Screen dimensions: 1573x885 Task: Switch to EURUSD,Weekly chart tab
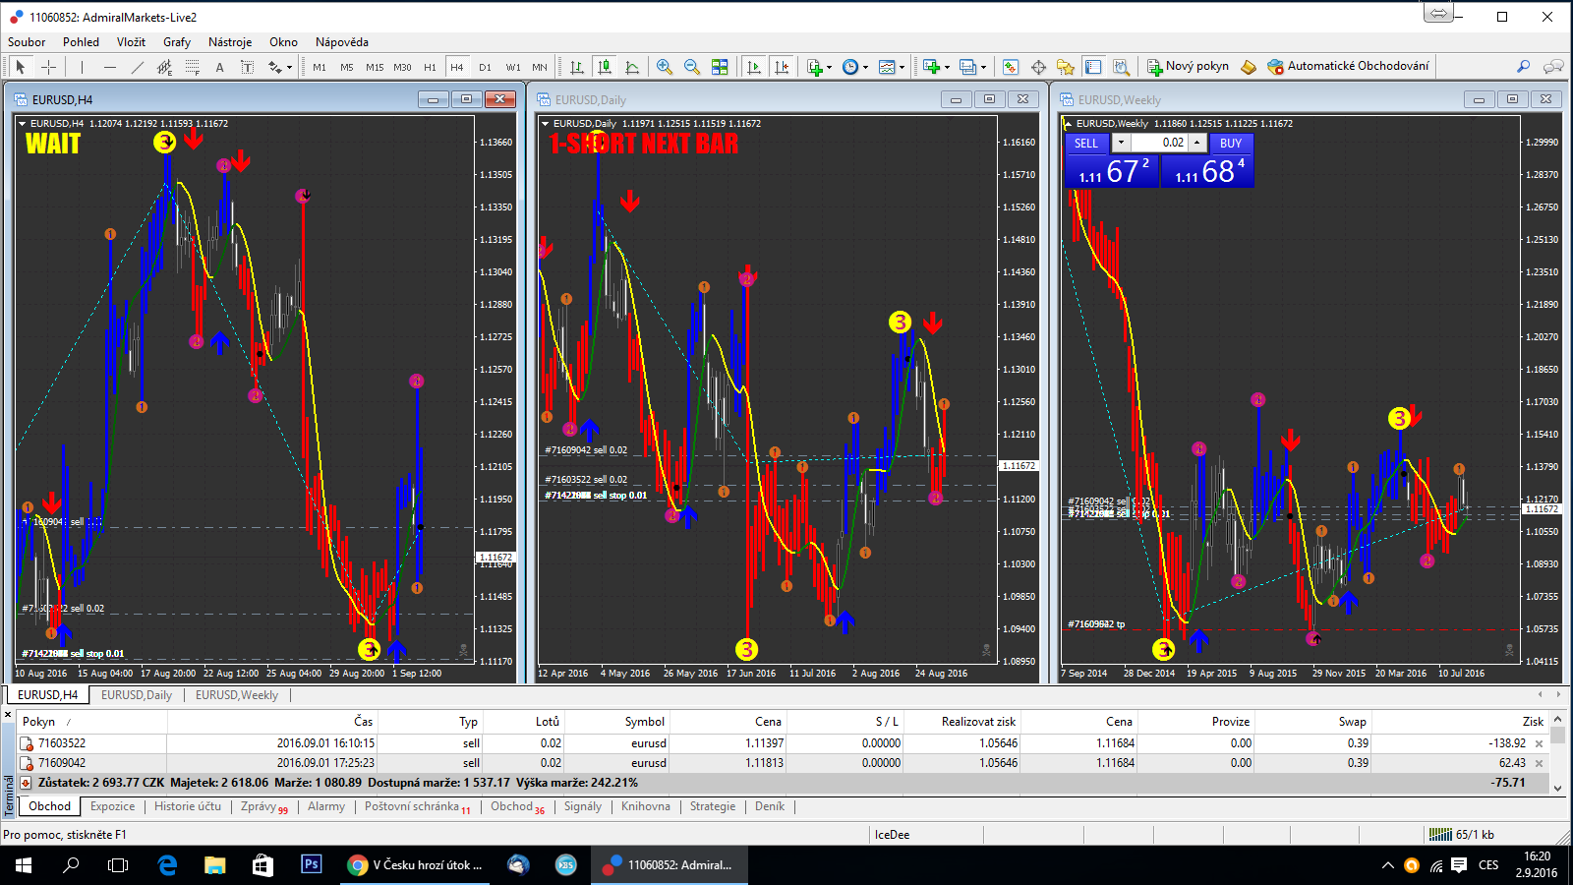(x=237, y=695)
